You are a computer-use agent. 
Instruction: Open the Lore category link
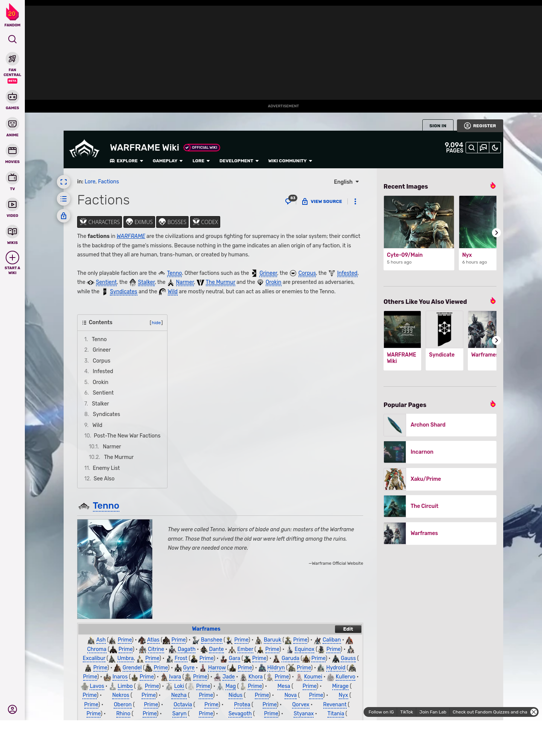click(x=90, y=181)
